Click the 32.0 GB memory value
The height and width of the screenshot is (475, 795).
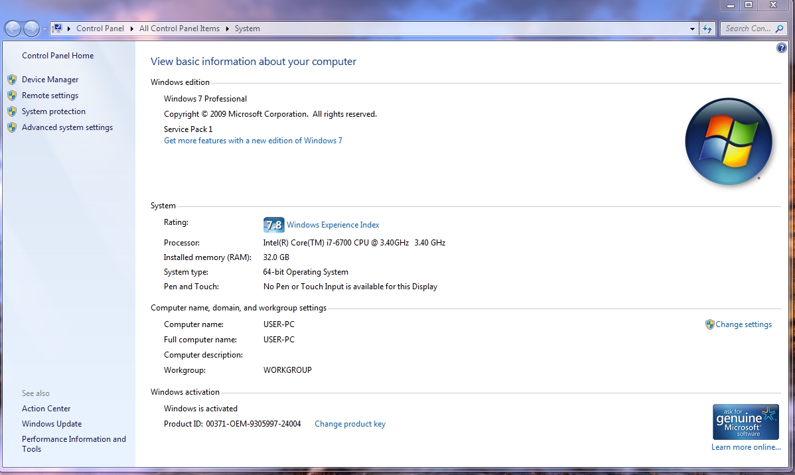click(x=276, y=257)
